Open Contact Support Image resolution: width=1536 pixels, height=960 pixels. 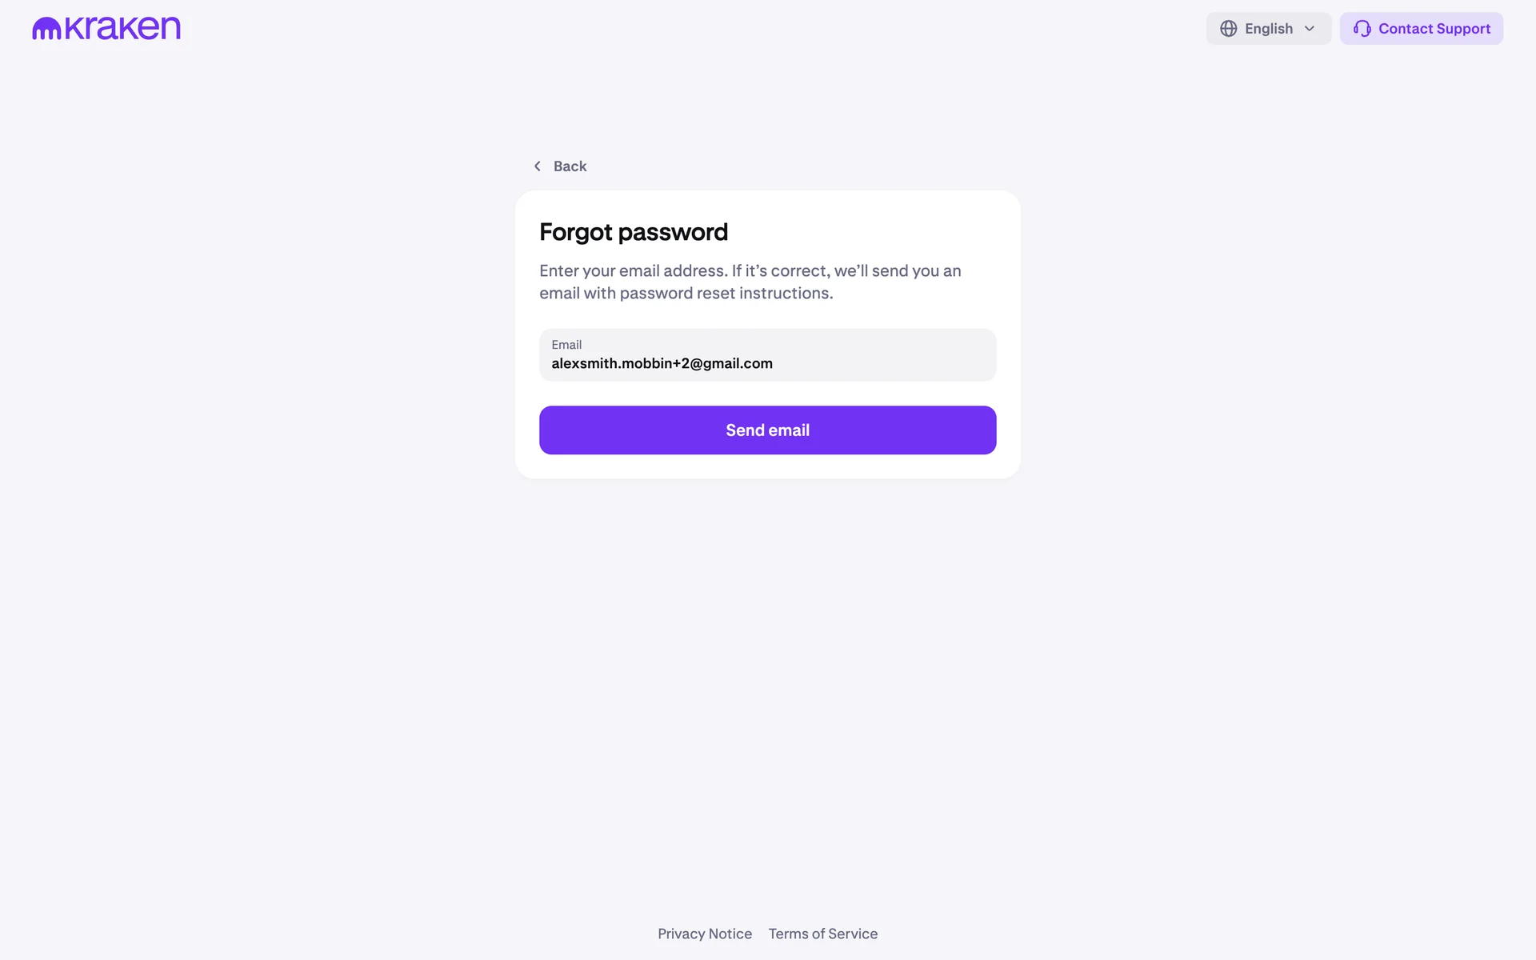tap(1421, 29)
